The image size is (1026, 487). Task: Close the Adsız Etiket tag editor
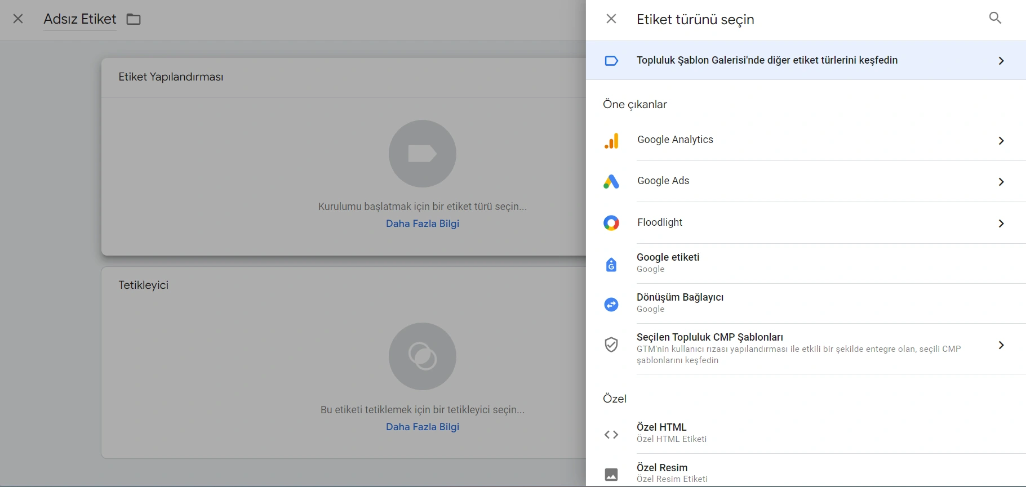(18, 19)
